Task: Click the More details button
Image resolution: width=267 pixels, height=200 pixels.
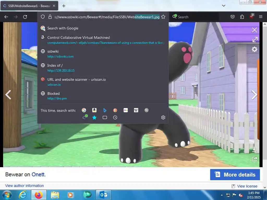Action: (x=235, y=175)
